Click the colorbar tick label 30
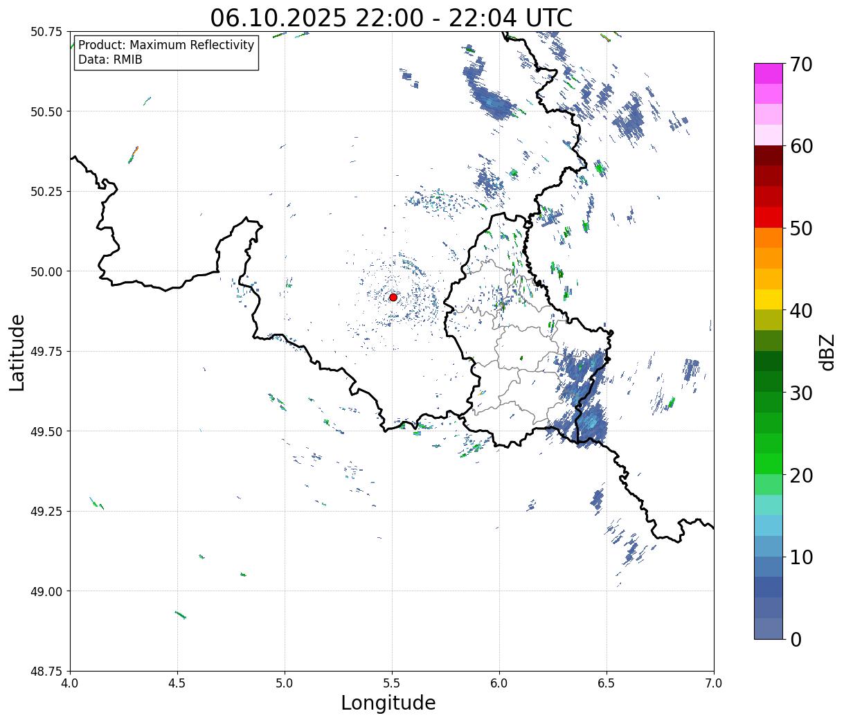The image size is (844, 720). coord(801,393)
